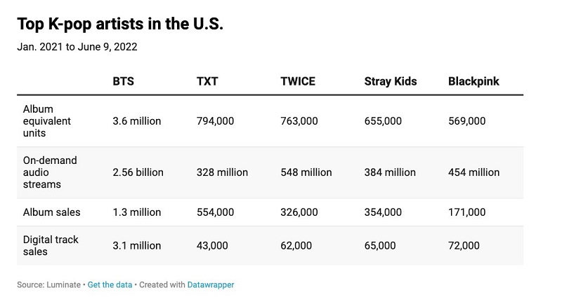Click the '354,000' Stray Kids cell
The height and width of the screenshot is (304, 562).
(x=383, y=212)
